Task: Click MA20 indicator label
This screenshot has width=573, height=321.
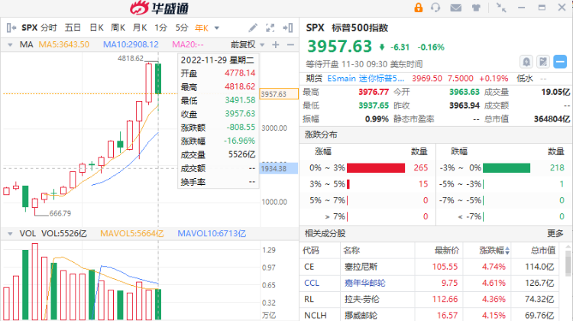Action: [187, 44]
